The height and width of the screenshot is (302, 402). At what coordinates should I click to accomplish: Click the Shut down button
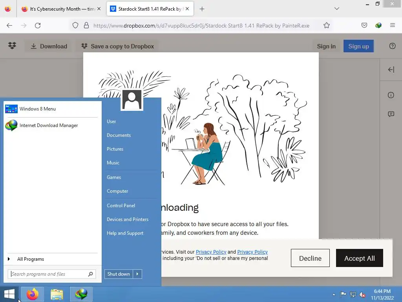tap(119, 274)
